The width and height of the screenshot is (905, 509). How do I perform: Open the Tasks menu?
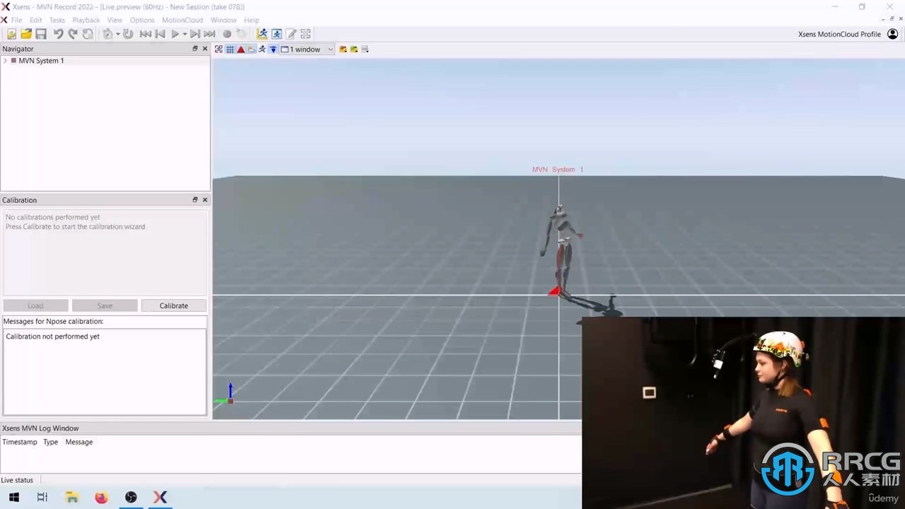[x=57, y=20]
